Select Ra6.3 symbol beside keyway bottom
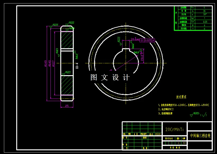This screenshot has width=217, height=154. [x=138, y=51]
